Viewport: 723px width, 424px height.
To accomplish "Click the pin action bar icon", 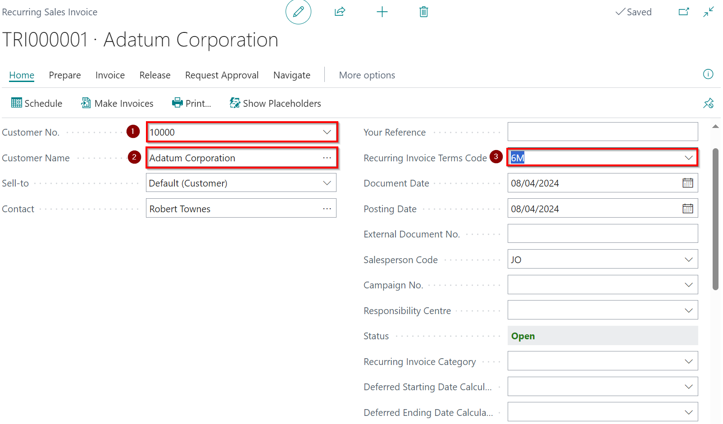I will pos(708,103).
